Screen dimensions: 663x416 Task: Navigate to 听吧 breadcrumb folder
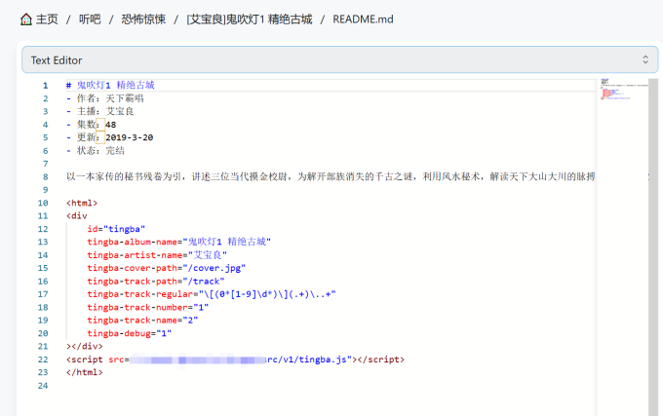(x=90, y=19)
